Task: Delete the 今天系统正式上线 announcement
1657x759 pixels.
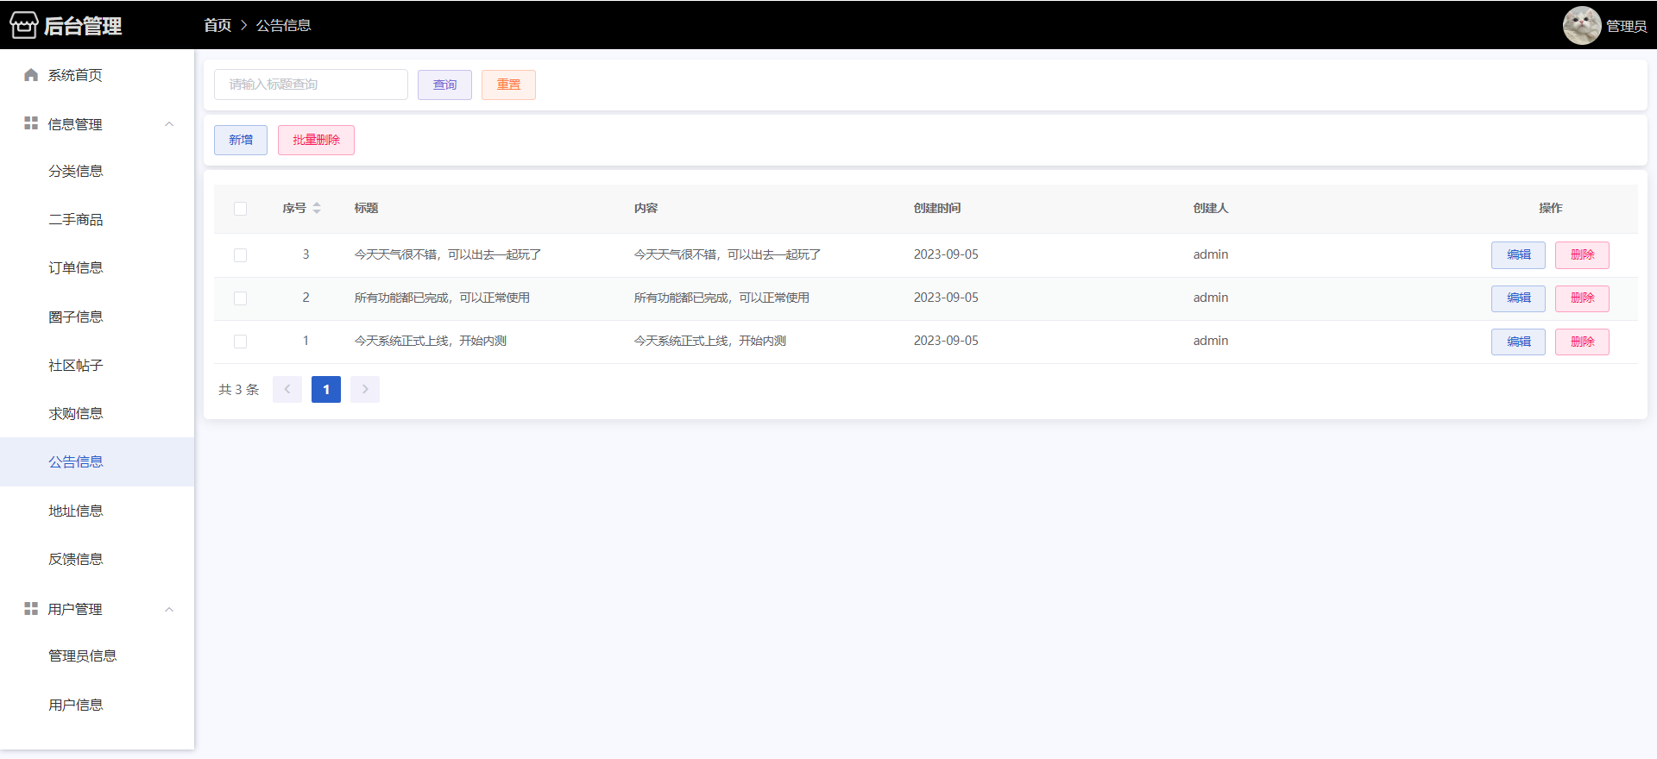Action: 1582,342
